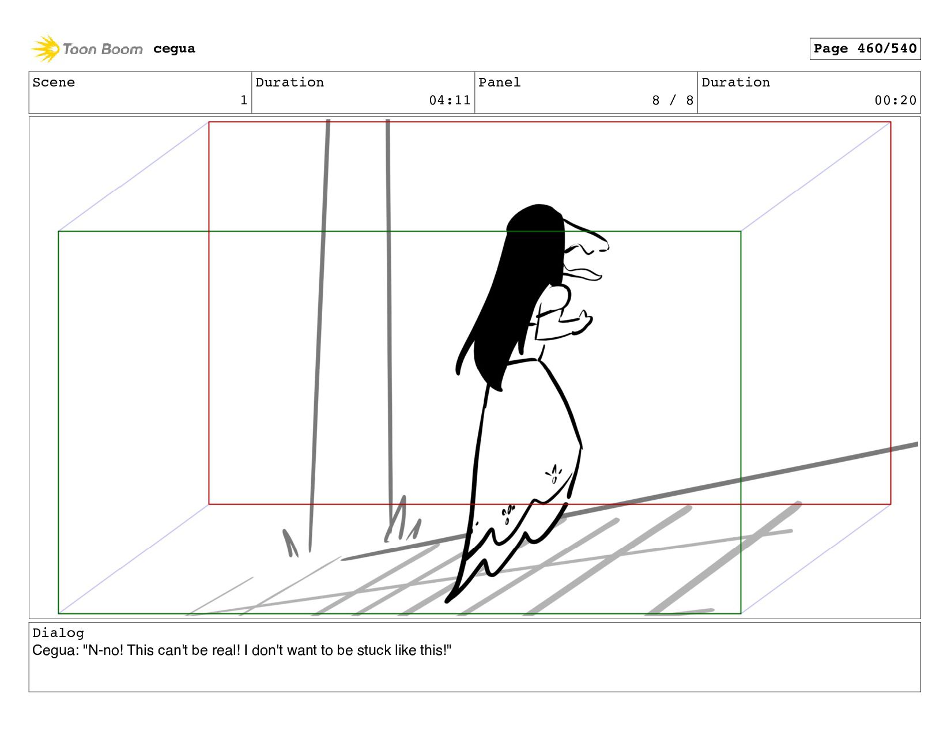Click the Page 460/540 indicator box
The height and width of the screenshot is (735, 951).
click(x=865, y=48)
